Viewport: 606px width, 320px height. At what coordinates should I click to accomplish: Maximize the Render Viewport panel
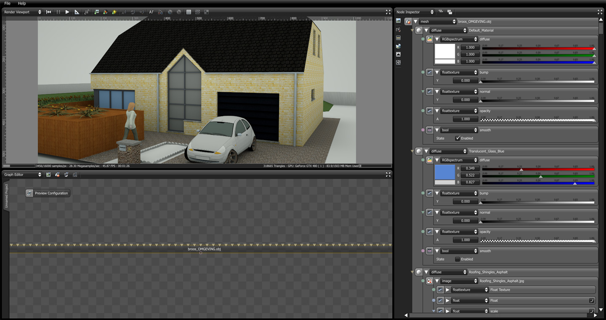(388, 12)
